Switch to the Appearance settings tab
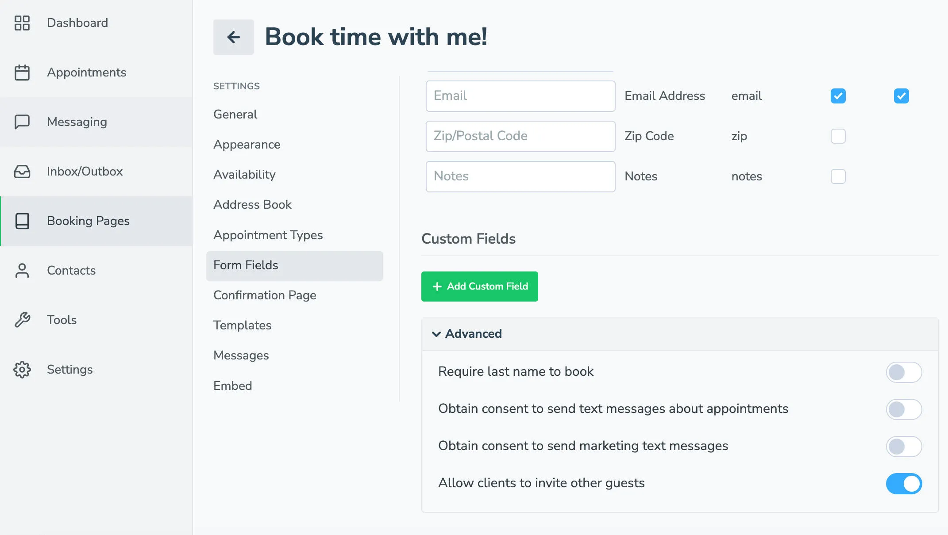The width and height of the screenshot is (948, 535). [247, 145]
